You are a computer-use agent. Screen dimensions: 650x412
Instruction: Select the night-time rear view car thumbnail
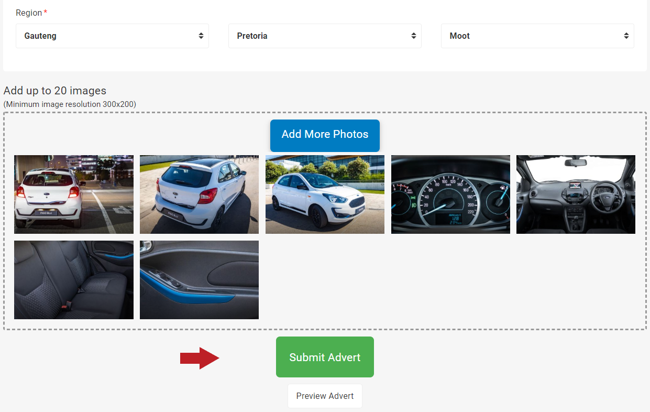coord(73,194)
